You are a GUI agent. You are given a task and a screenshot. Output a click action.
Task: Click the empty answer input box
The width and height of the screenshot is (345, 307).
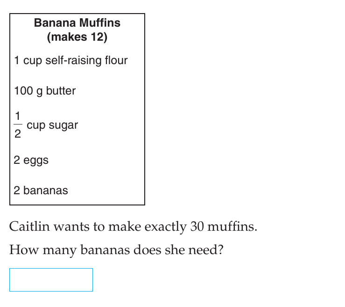[51, 280]
